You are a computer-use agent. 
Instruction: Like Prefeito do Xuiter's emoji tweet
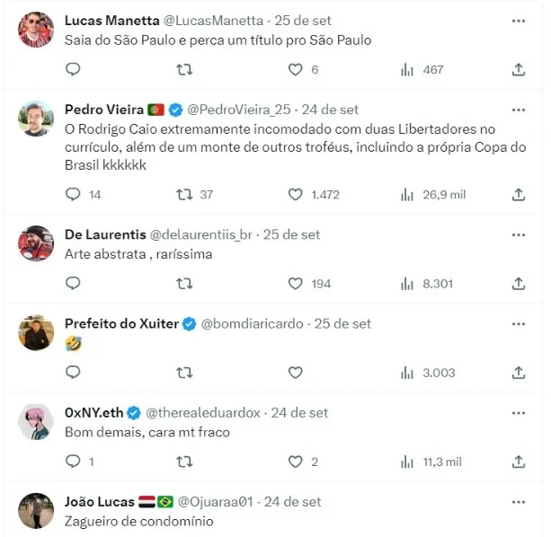click(296, 373)
